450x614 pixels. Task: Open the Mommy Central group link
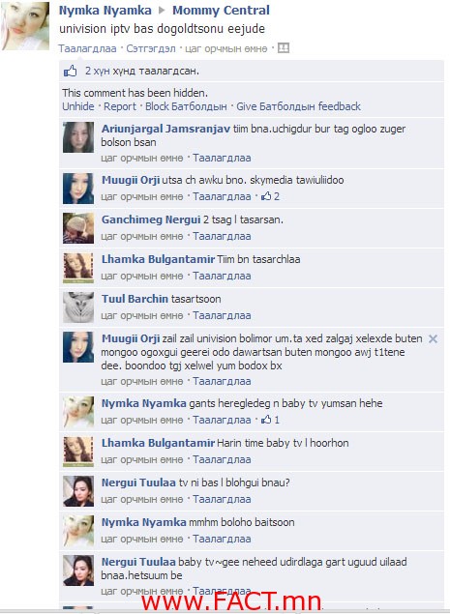(221, 11)
